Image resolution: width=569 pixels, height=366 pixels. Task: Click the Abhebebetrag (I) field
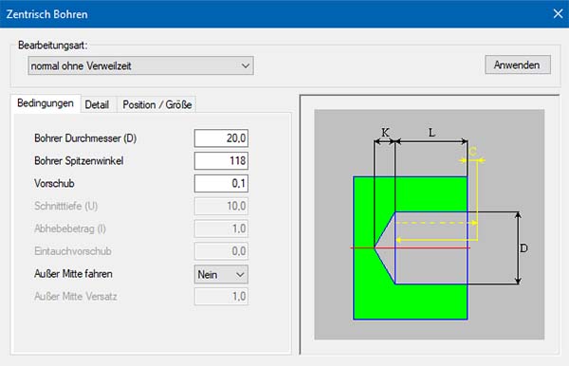coord(221,229)
